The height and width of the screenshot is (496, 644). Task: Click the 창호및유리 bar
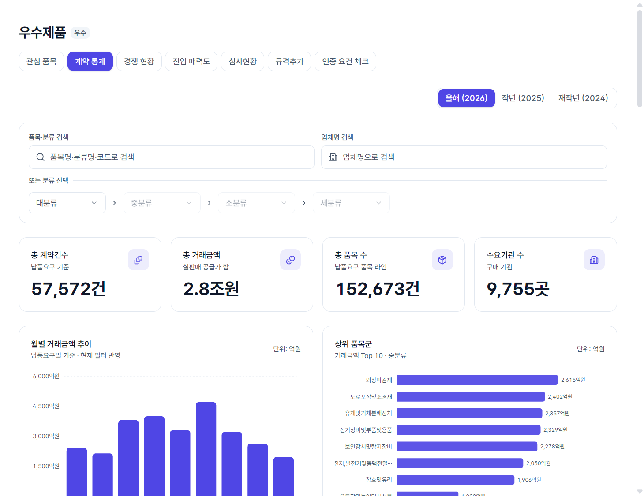(x=456, y=480)
